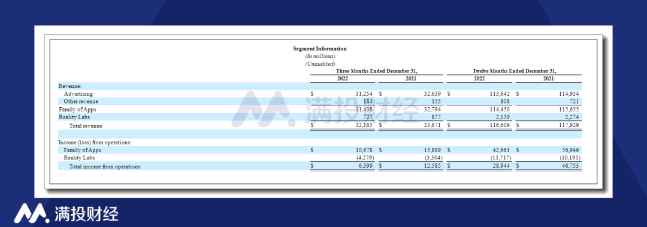The width and height of the screenshot is (647, 227).
Task: Select the Family of Apps revenue row
Action: pos(320,110)
